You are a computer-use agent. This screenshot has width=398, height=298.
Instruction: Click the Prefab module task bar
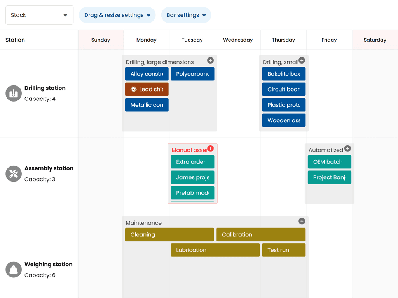tap(192, 193)
